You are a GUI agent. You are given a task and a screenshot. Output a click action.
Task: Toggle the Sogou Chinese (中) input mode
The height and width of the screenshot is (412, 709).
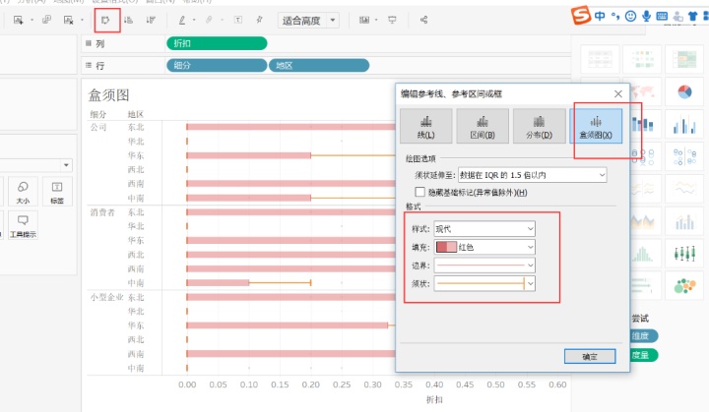click(600, 17)
